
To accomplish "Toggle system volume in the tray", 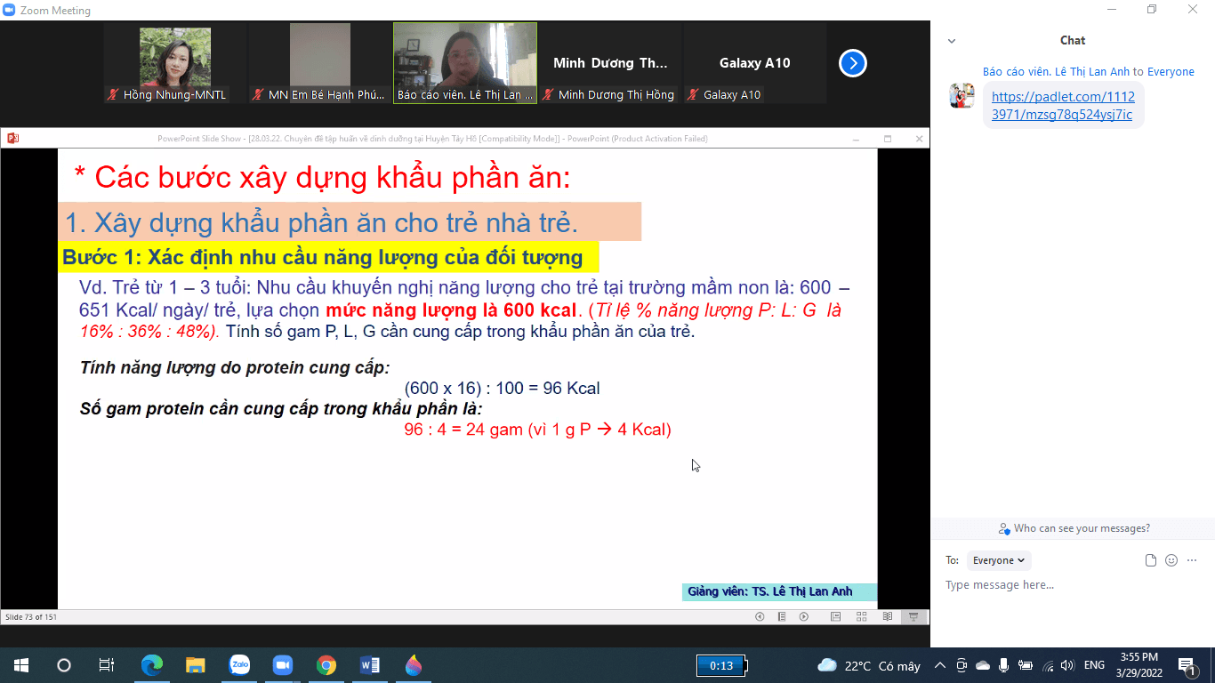I will (x=1066, y=664).
